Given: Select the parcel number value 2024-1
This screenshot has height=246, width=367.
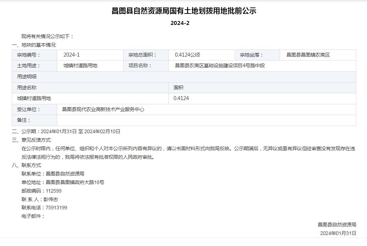Looking at the screenshot, I should pyautogui.click(x=72, y=55).
